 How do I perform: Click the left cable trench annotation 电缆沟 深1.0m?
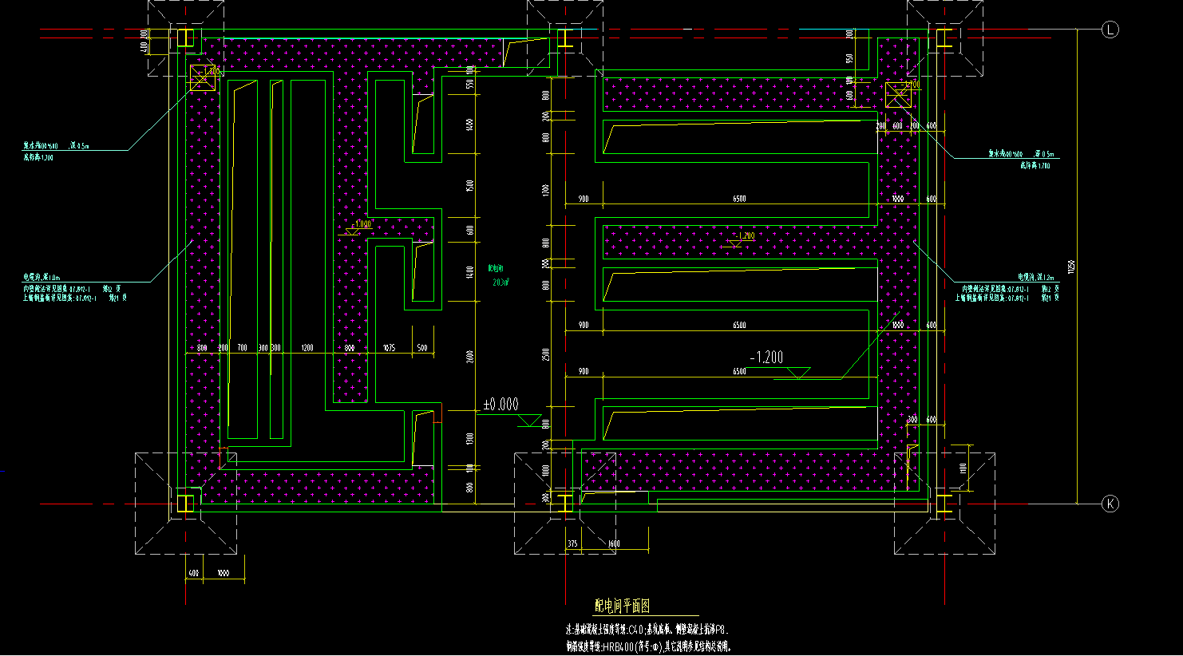point(40,277)
